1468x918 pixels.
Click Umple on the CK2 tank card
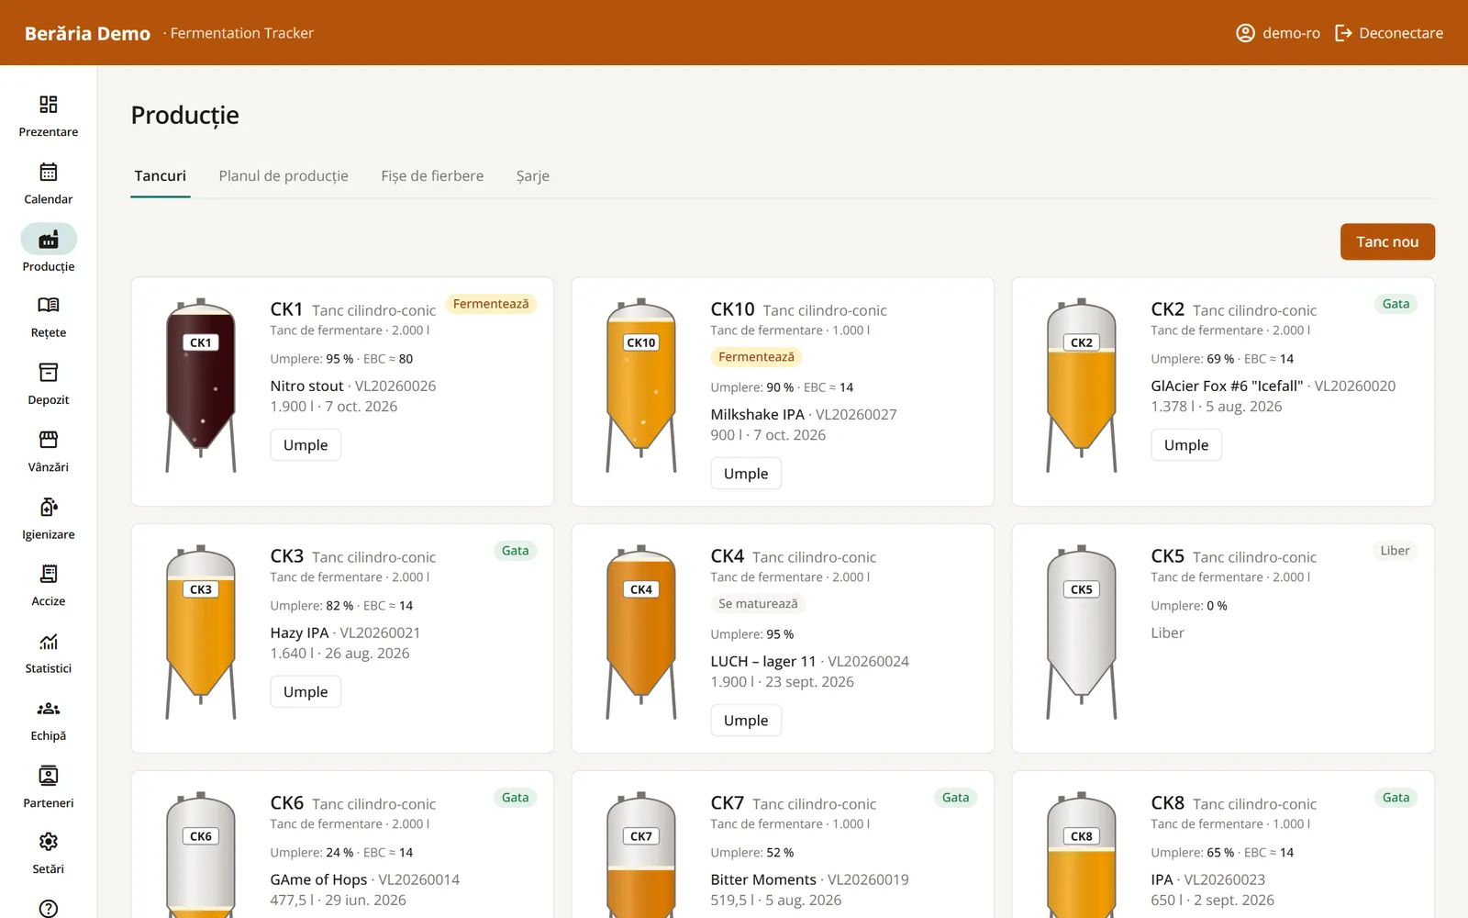pos(1186,445)
